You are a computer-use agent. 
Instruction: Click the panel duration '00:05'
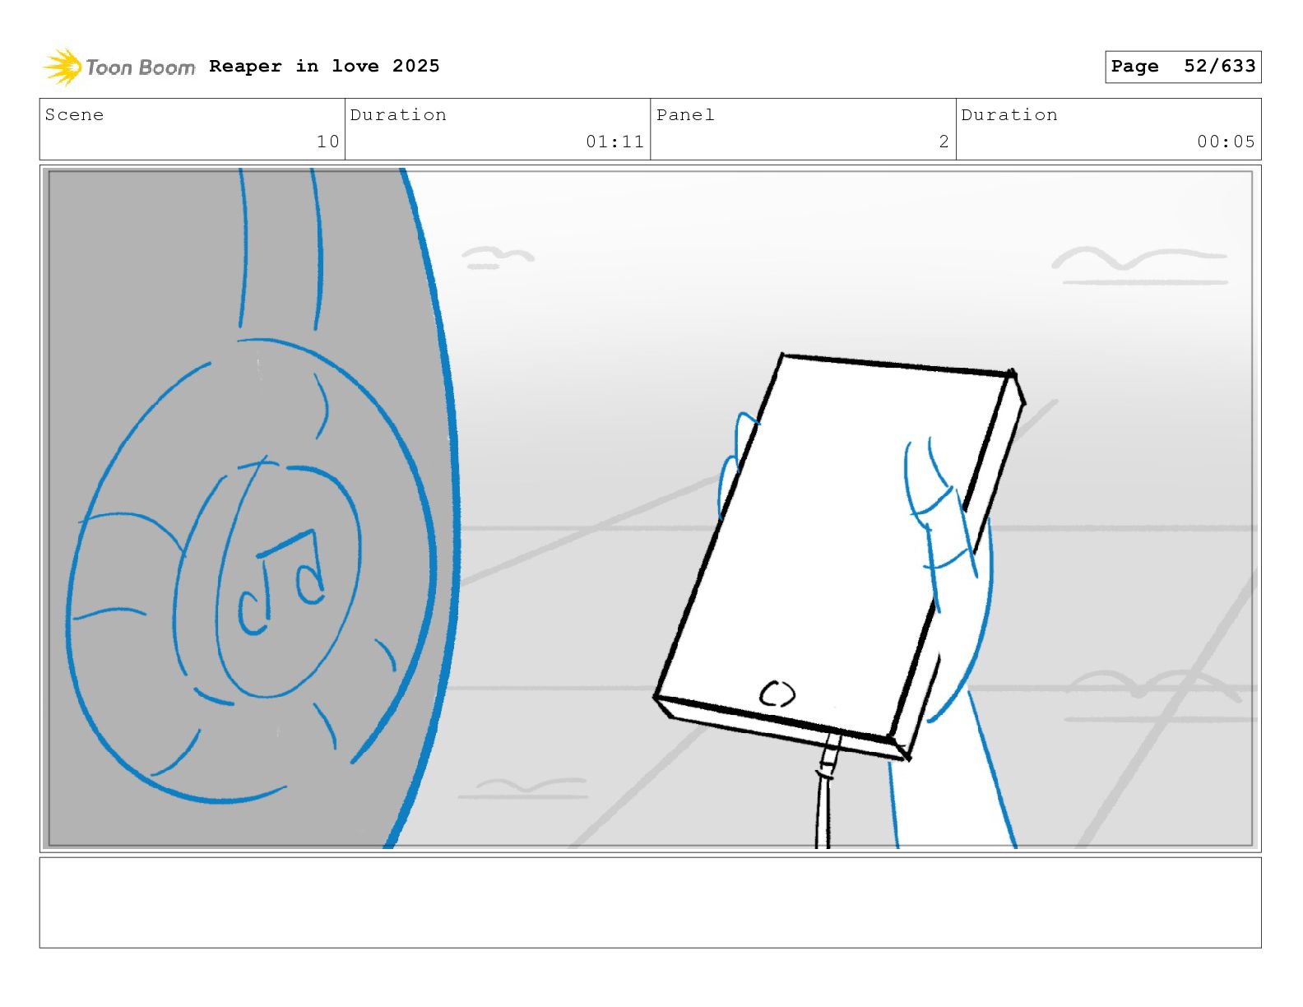1226,142
